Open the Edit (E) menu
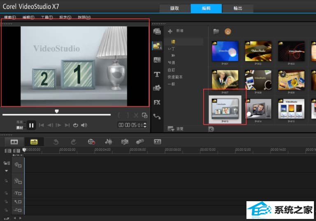Screen dimensions: 316x221 coord(28,17)
